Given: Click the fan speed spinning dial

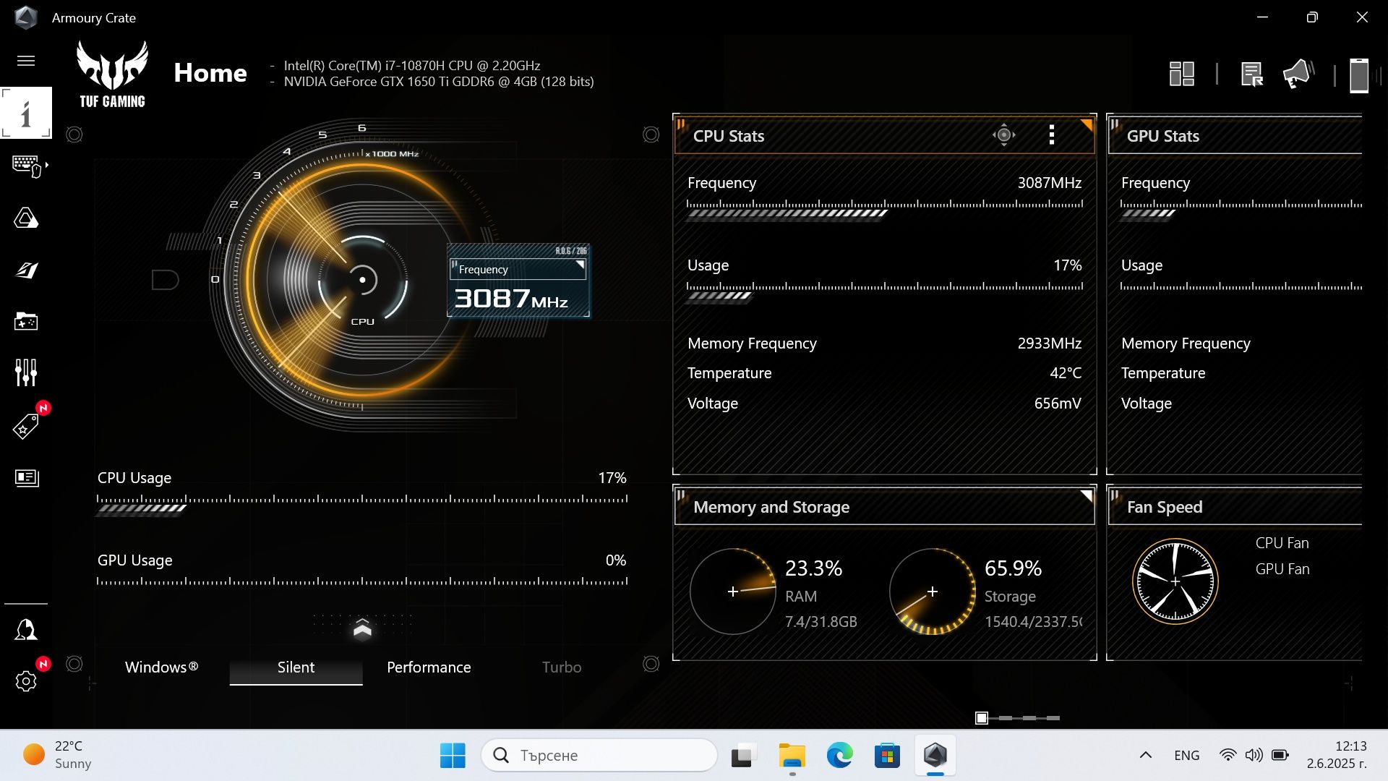Looking at the screenshot, I should (1175, 581).
